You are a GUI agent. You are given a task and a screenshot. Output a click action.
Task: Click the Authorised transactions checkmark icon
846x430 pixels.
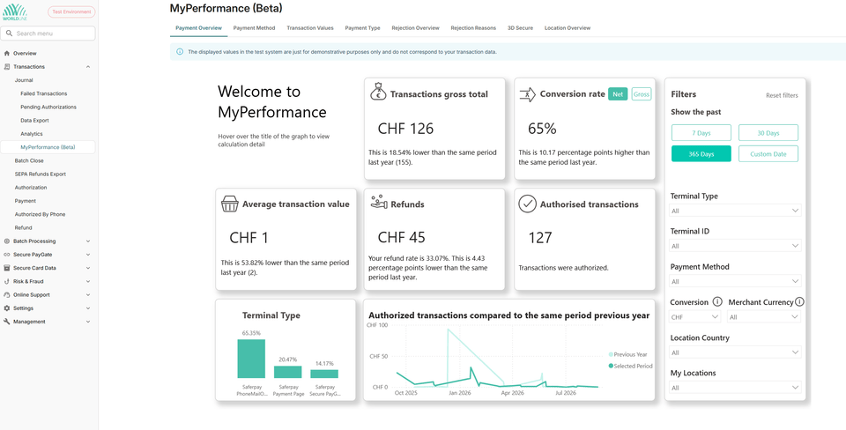click(x=527, y=204)
